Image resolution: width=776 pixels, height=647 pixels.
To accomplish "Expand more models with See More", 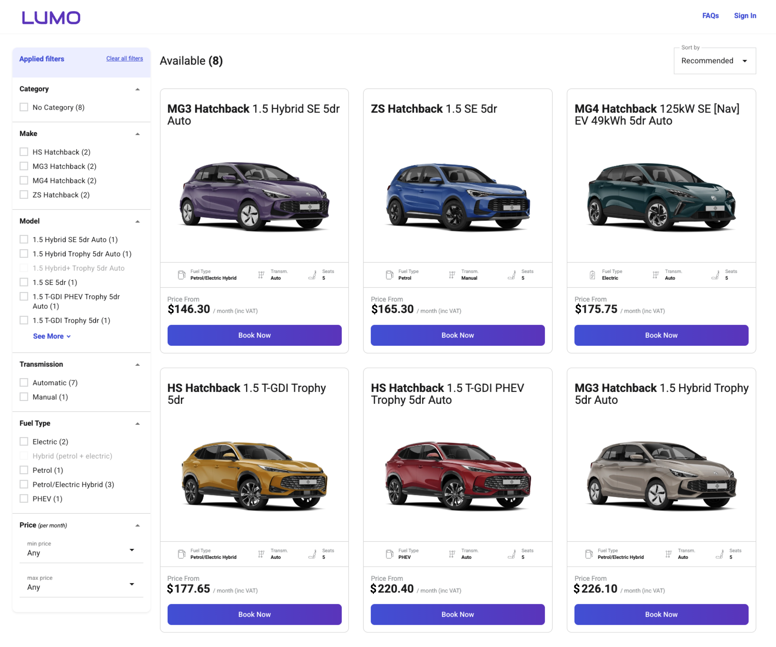I will pos(52,336).
